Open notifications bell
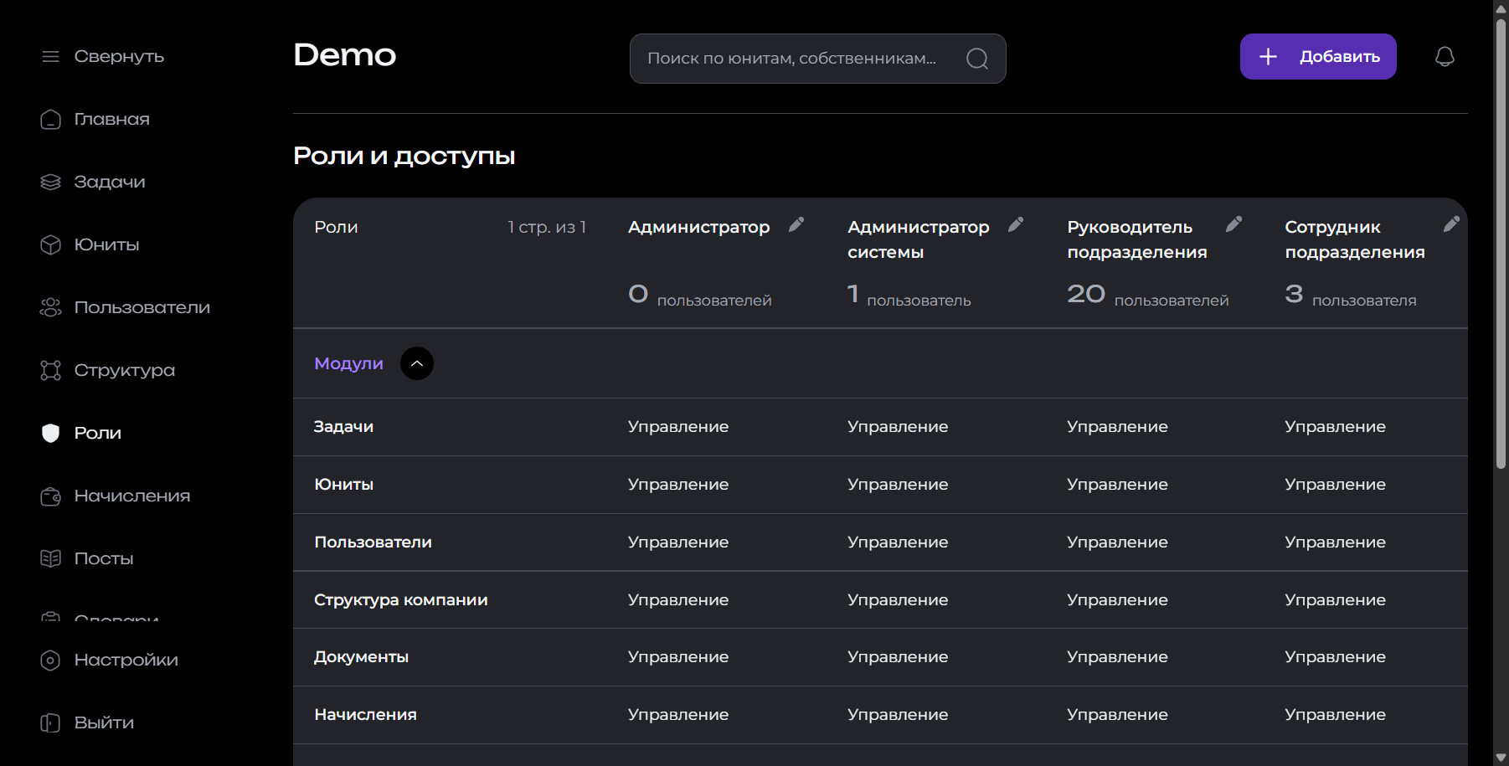 click(1445, 56)
